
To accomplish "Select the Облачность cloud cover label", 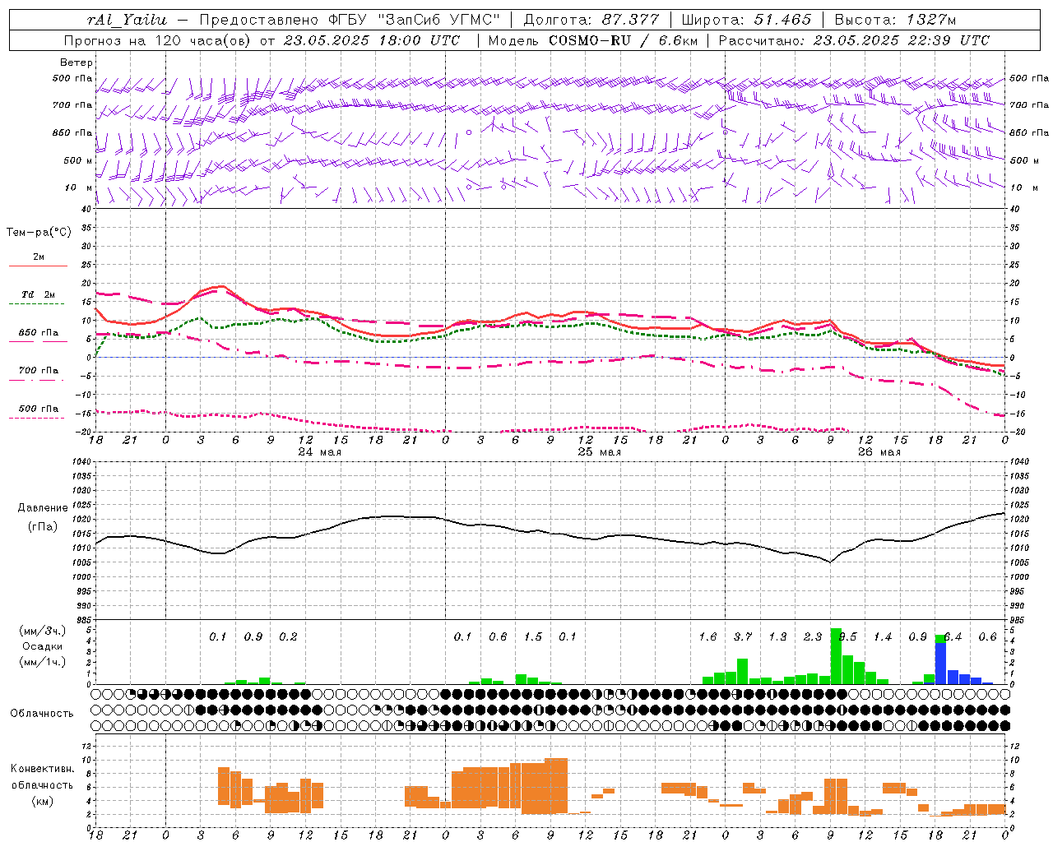I will pos(42,714).
